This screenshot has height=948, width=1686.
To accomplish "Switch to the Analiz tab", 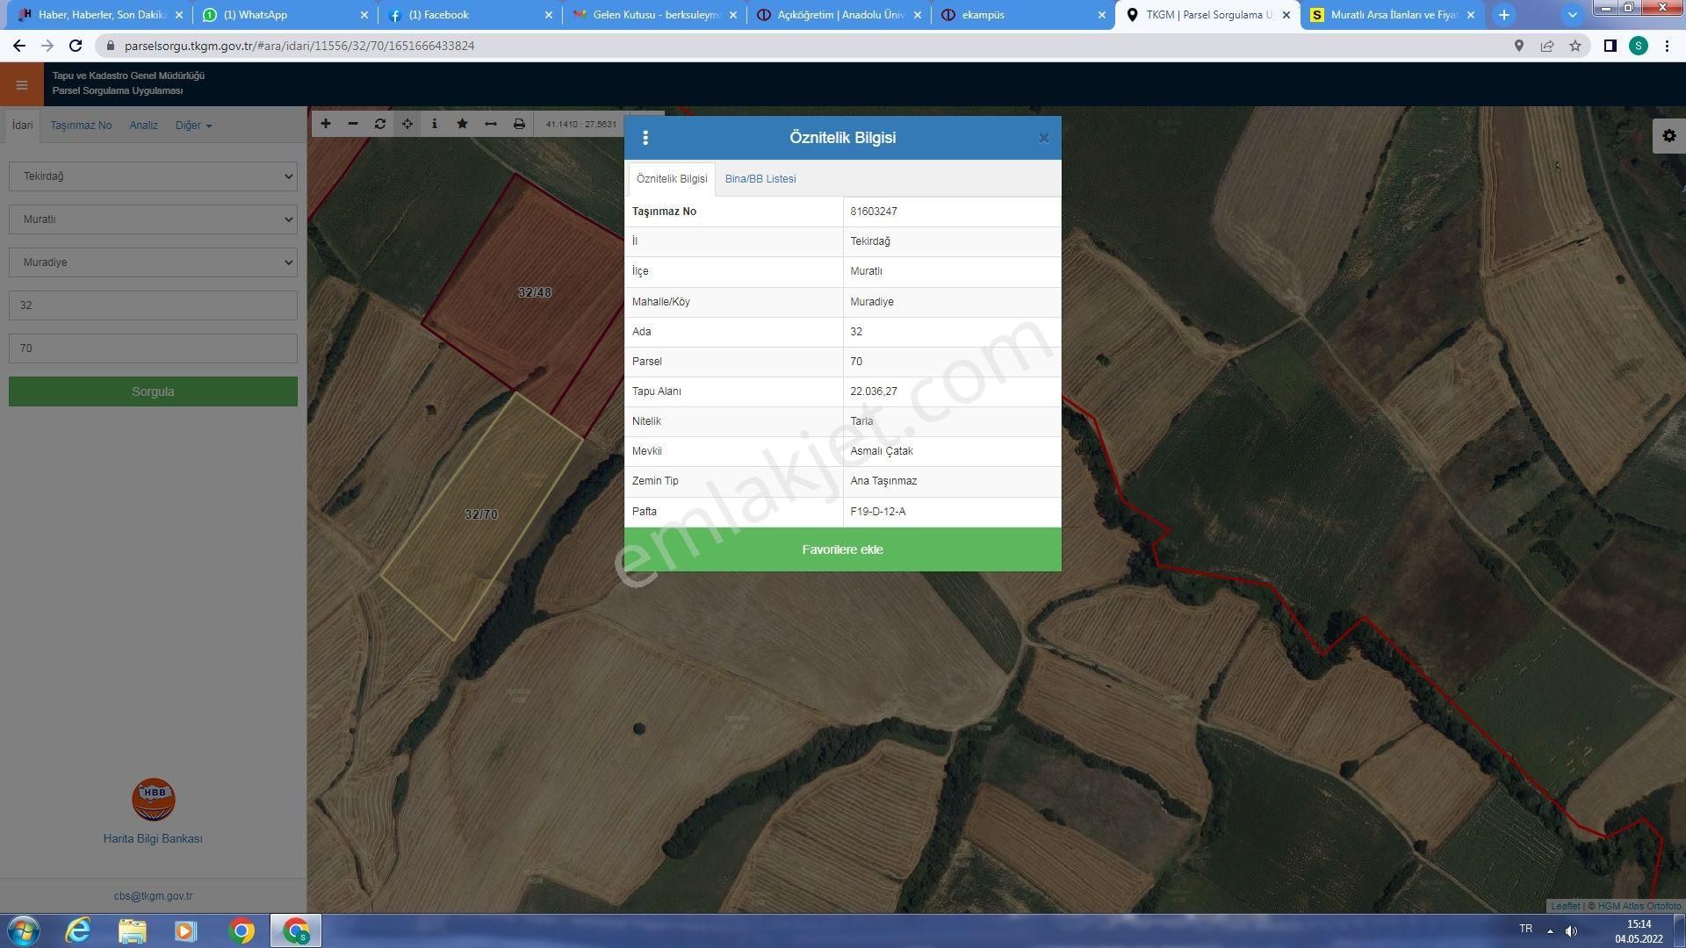I will pyautogui.click(x=143, y=126).
